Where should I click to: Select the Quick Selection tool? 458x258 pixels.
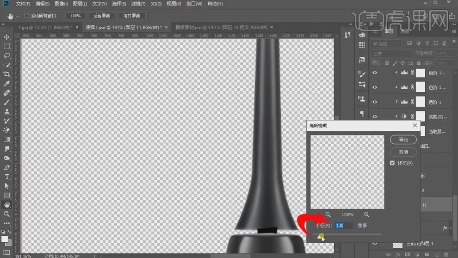(x=7, y=65)
